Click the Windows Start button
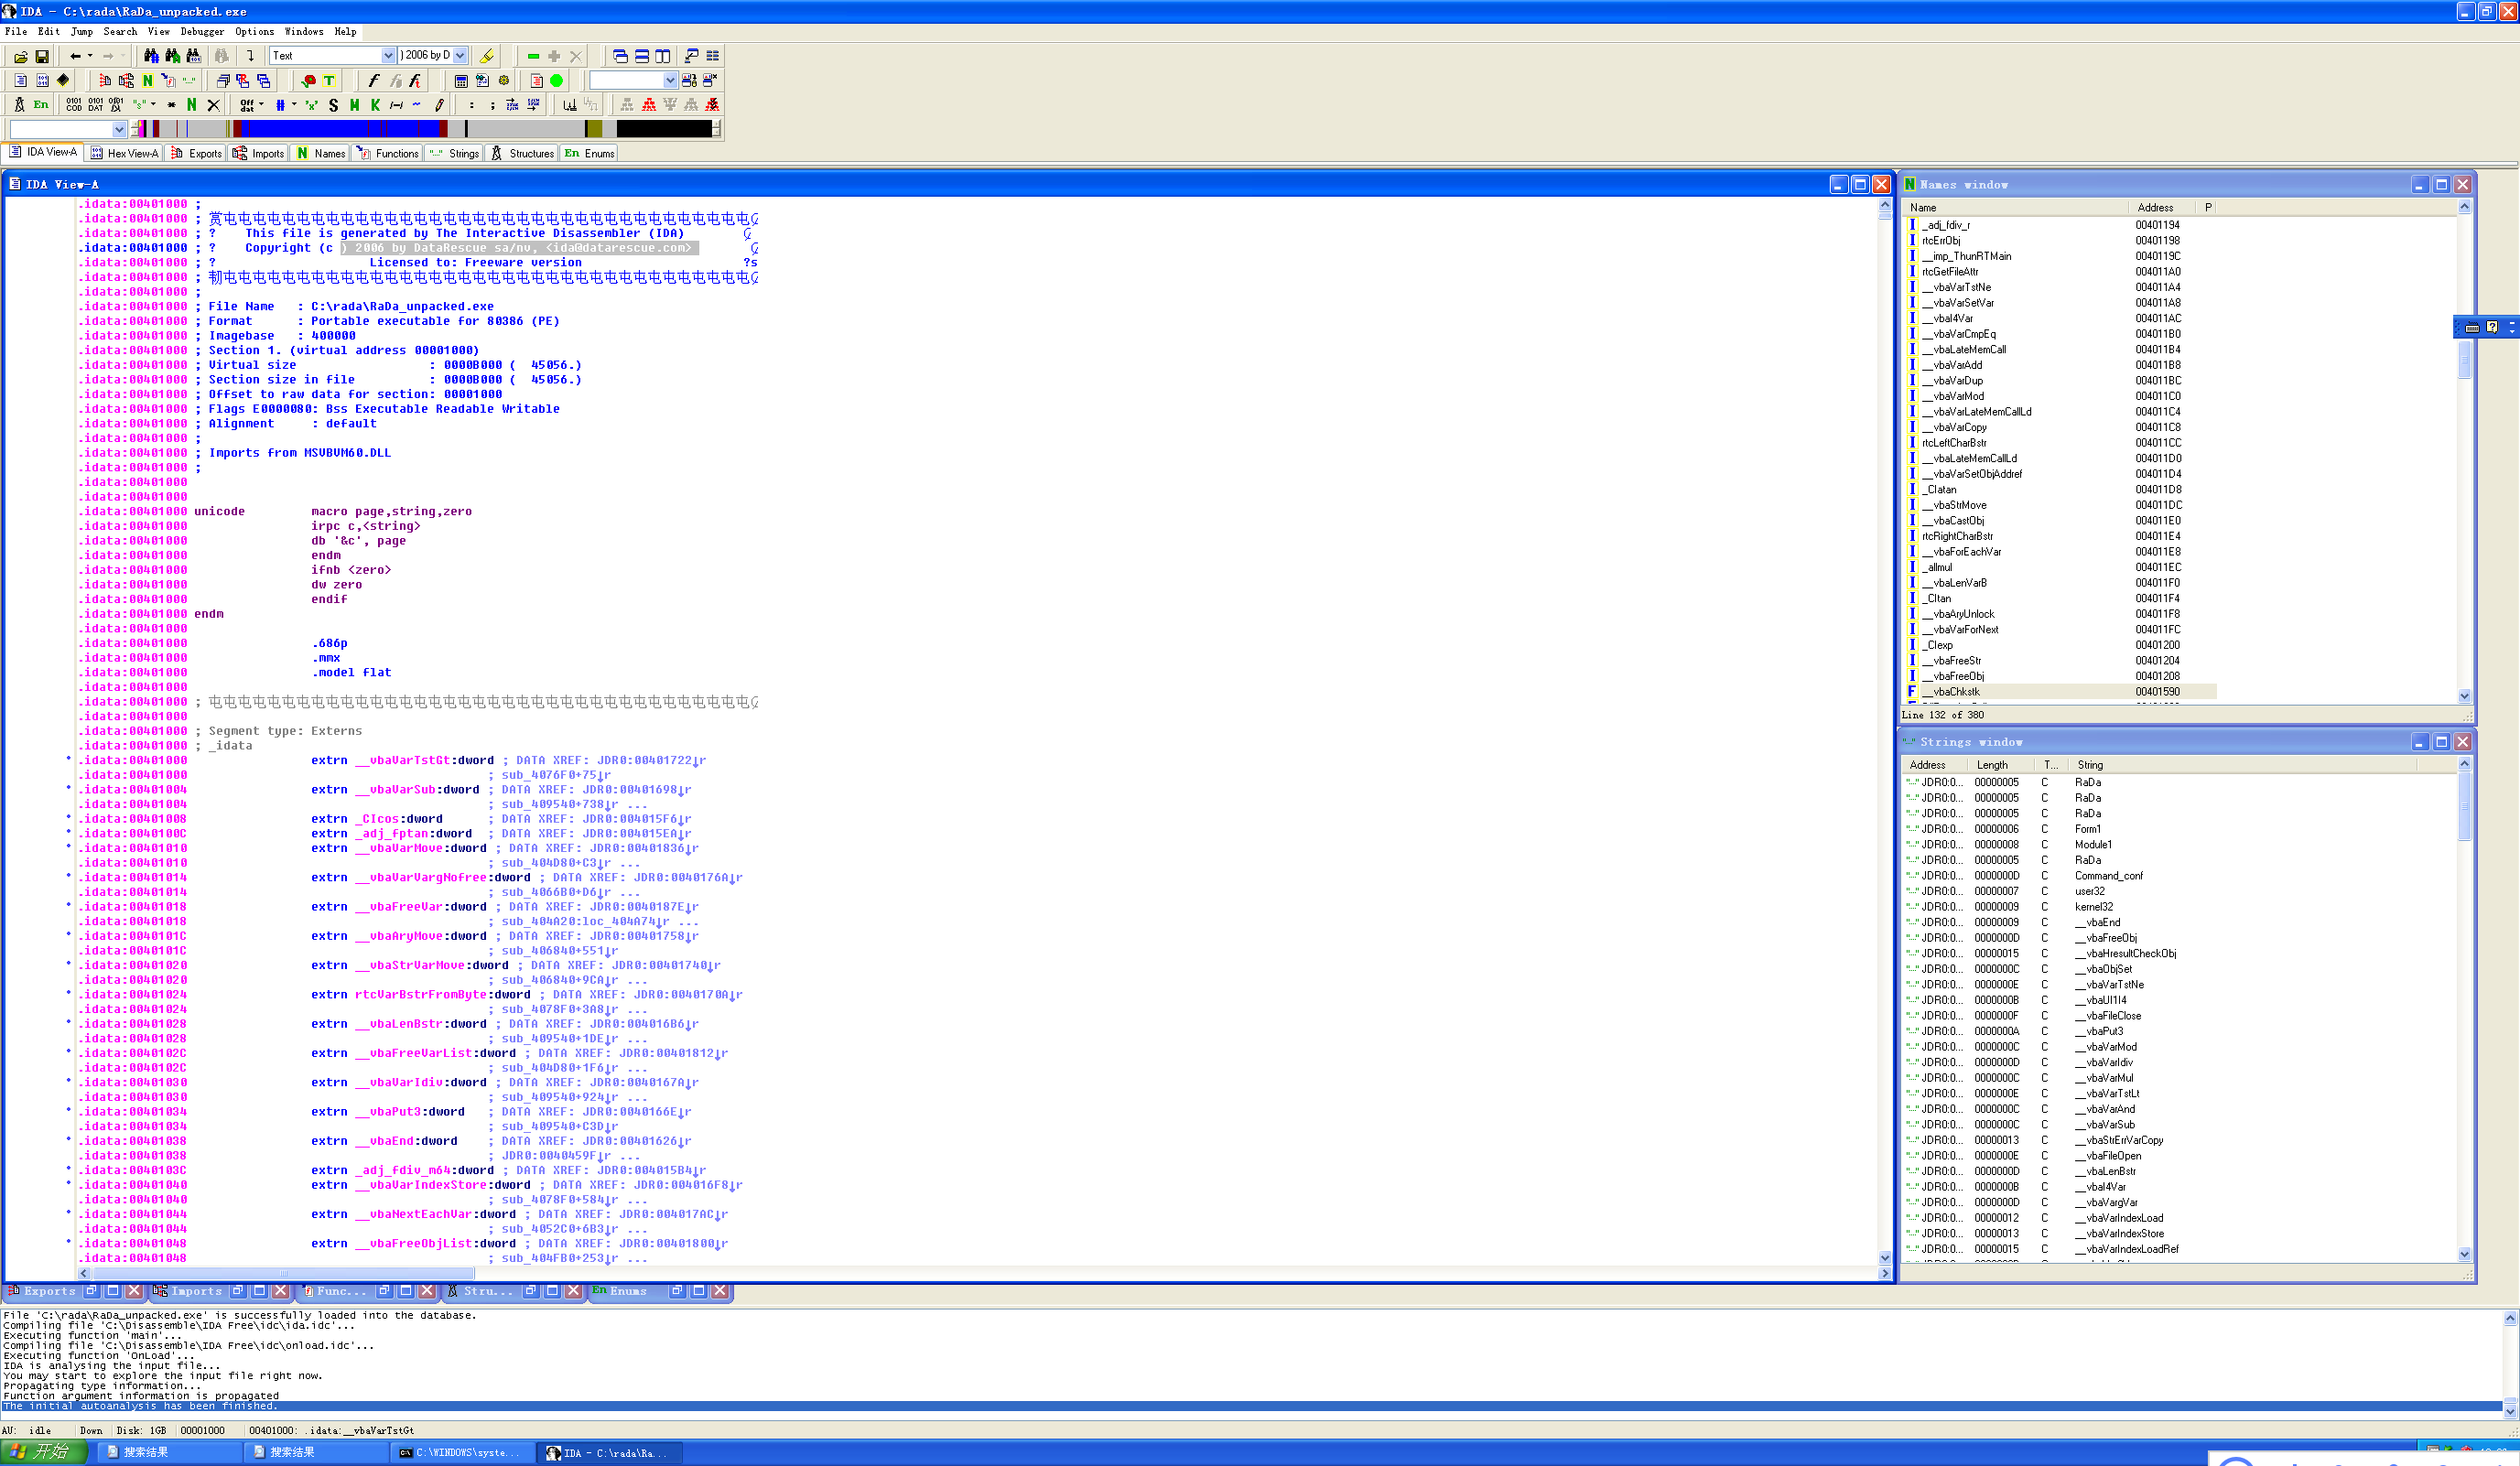The image size is (2520, 1466). click(40, 1452)
